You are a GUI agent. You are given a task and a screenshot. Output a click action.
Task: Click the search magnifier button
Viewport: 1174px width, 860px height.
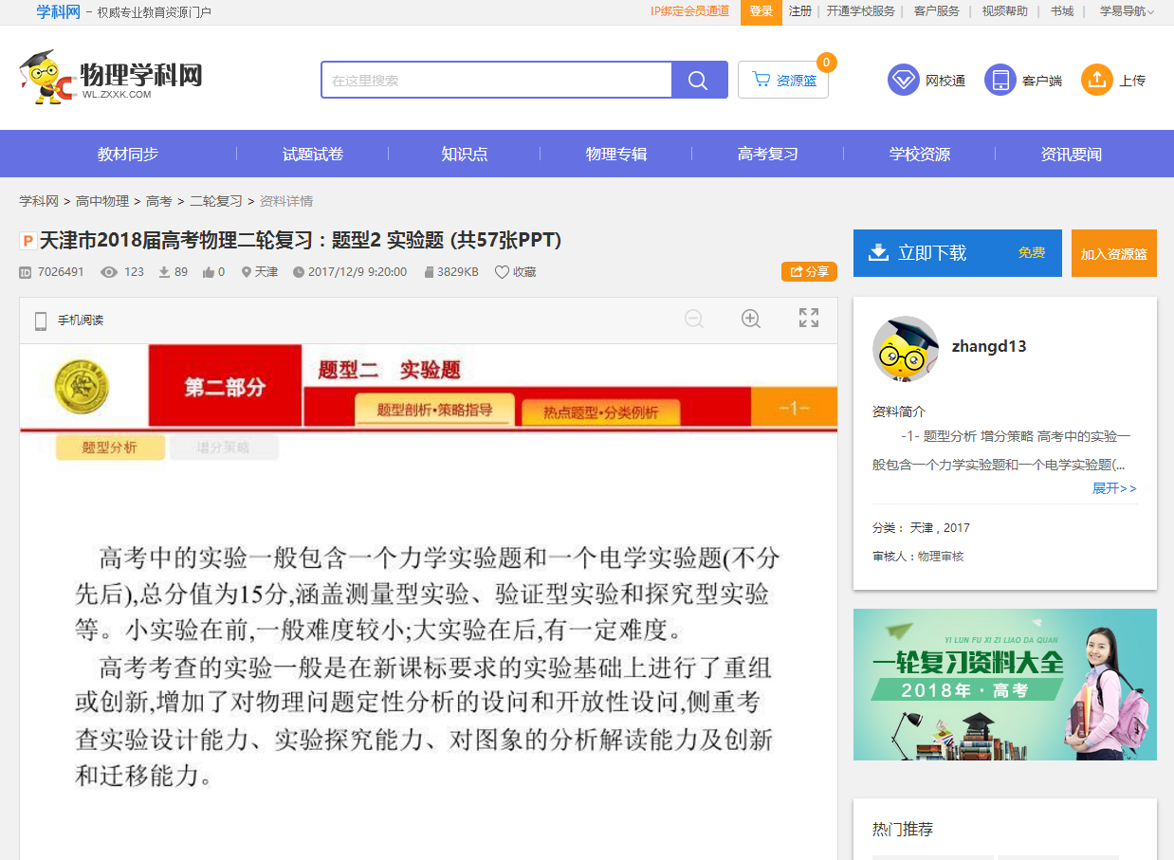click(699, 81)
